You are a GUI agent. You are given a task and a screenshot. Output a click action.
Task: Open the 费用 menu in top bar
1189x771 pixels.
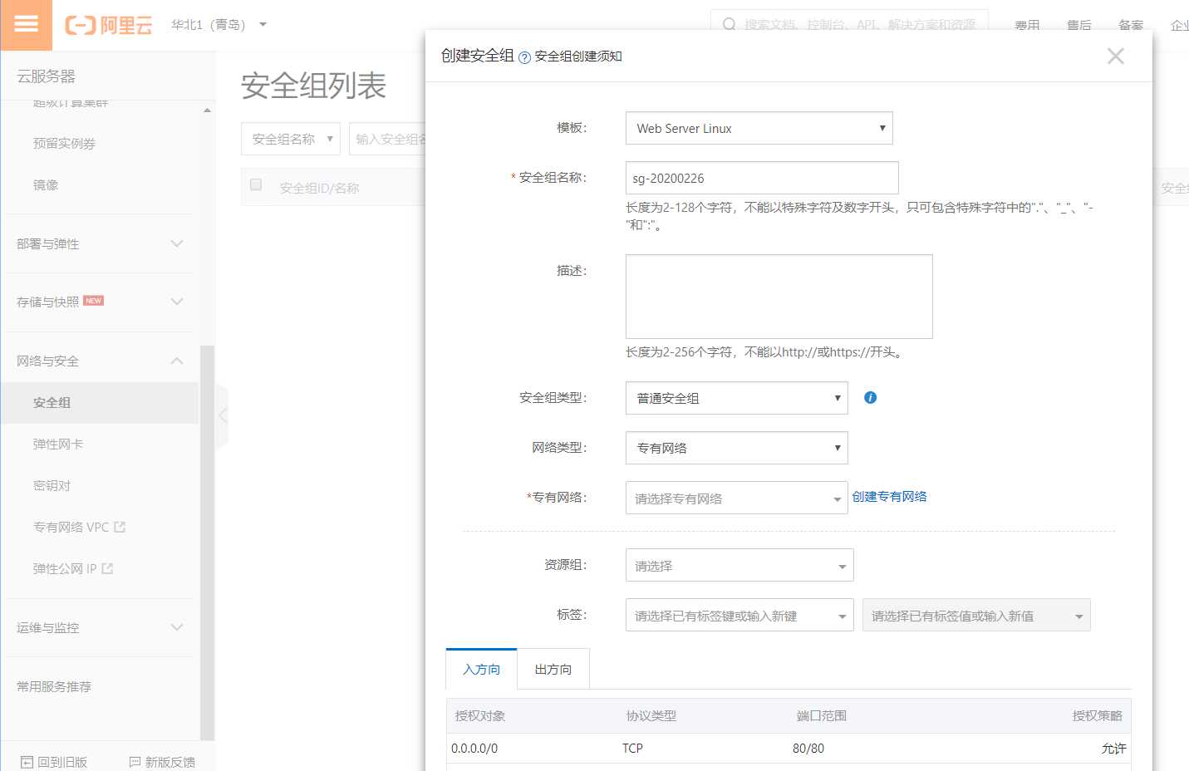pyautogui.click(x=1027, y=25)
